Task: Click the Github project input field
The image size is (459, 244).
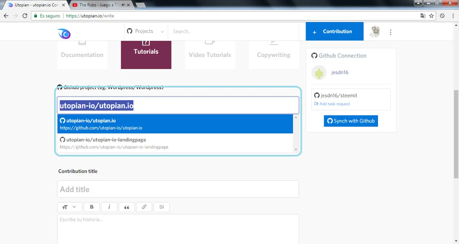Action: pyautogui.click(x=178, y=106)
